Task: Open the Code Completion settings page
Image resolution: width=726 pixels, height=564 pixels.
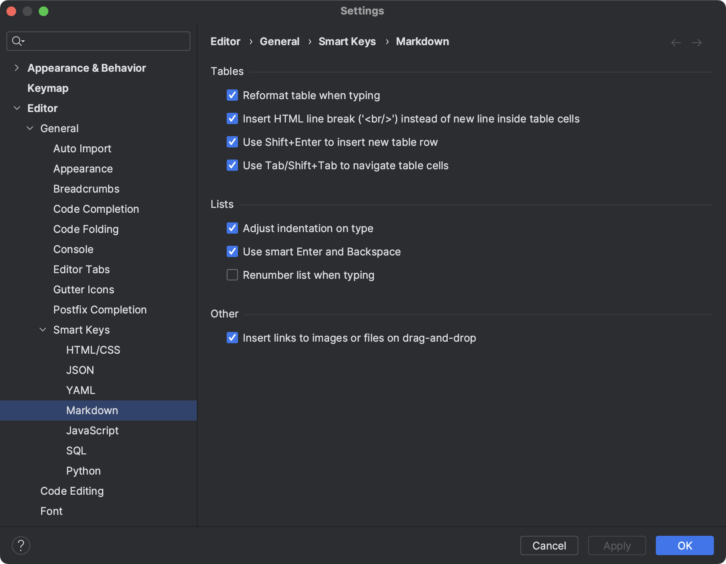Action: click(96, 209)
